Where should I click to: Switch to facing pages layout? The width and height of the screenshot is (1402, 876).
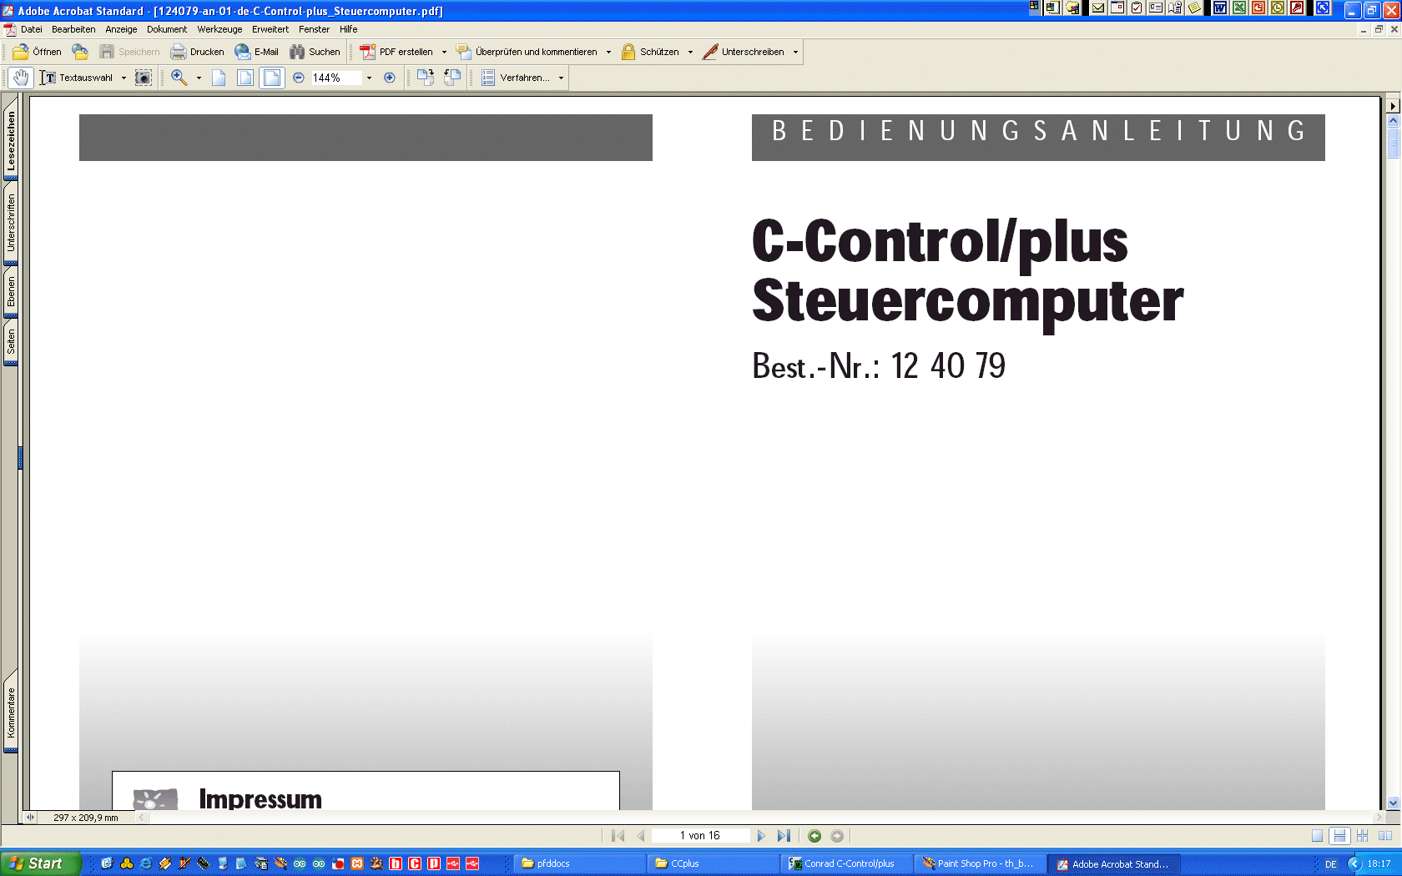(1385, 836)
